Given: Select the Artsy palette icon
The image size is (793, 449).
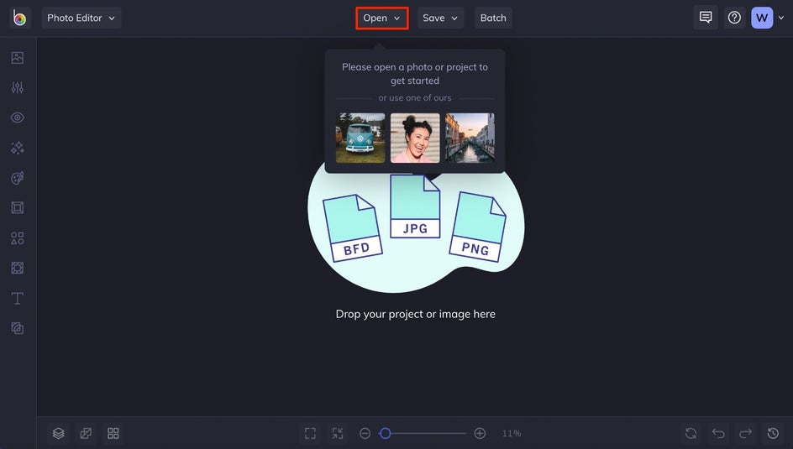Looking at the screenshot, I should point(17,178).
